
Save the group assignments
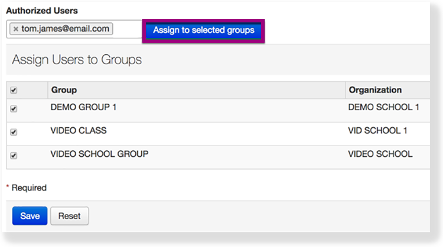pos(30,216)
